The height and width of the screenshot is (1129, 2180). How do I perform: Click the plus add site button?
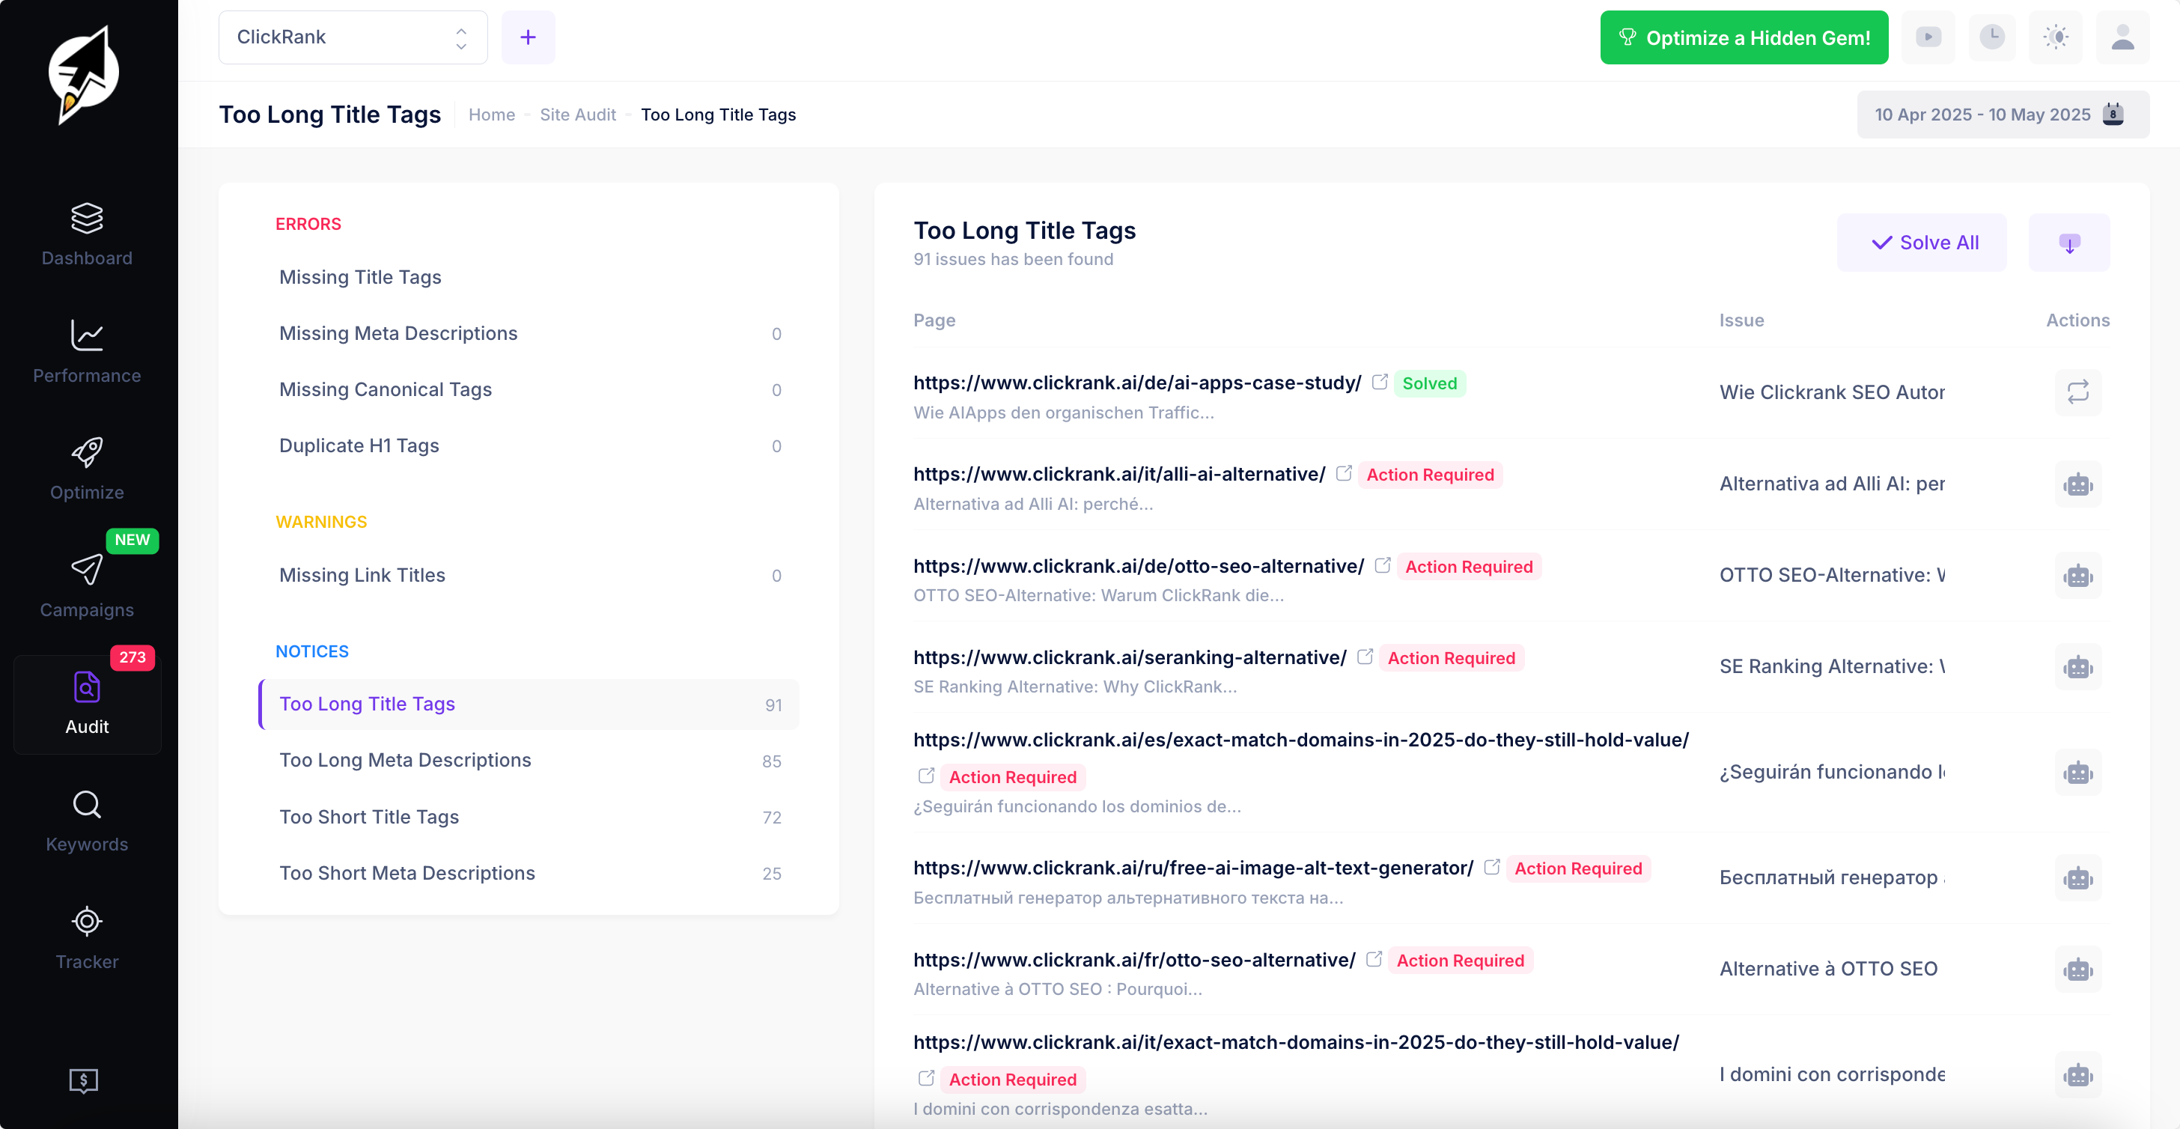(527, 37)
